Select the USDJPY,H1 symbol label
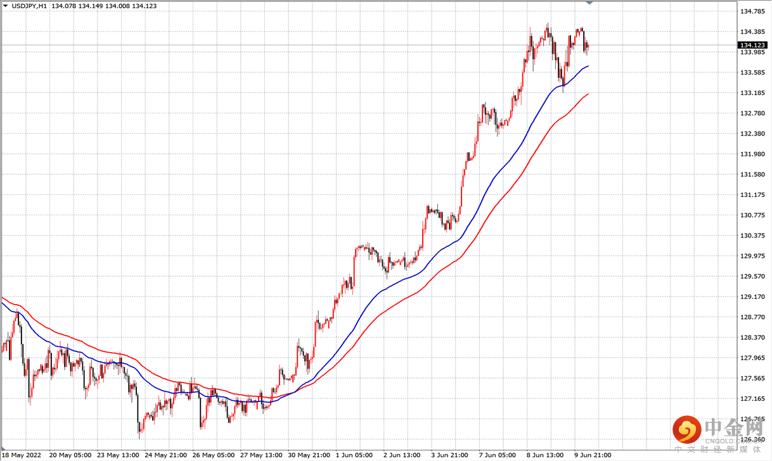Screen dimensions: 772x461 [29, 6]
